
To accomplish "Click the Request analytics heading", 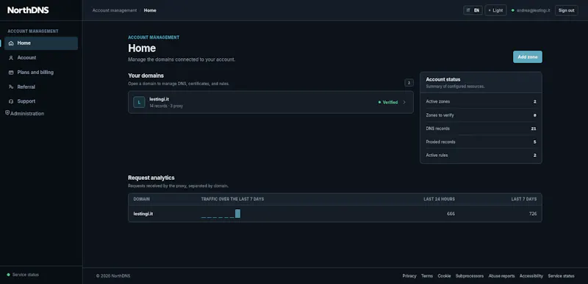I will (151, 178).
